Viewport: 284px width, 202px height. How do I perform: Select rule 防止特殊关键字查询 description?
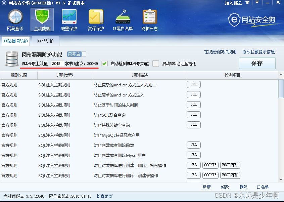[112, 125]
